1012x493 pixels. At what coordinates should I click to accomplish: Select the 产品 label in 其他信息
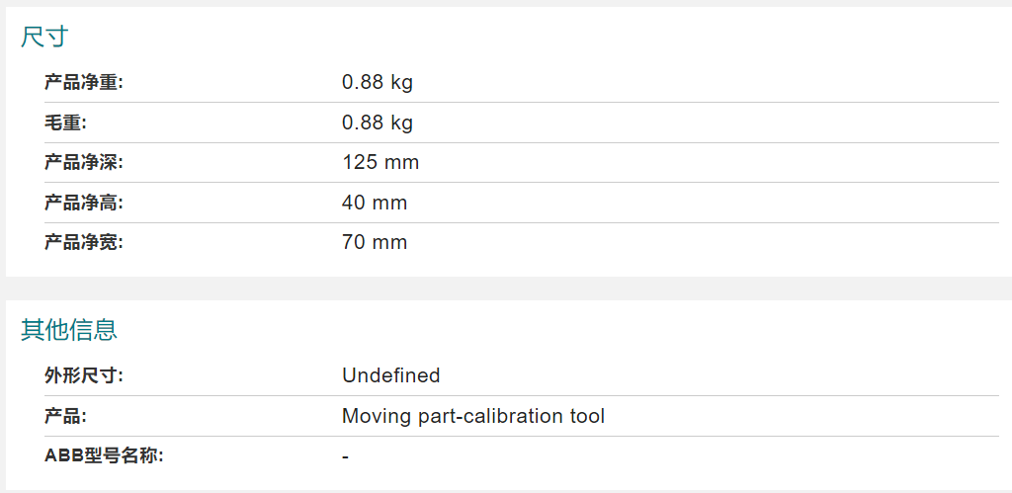tap(65, 416)
